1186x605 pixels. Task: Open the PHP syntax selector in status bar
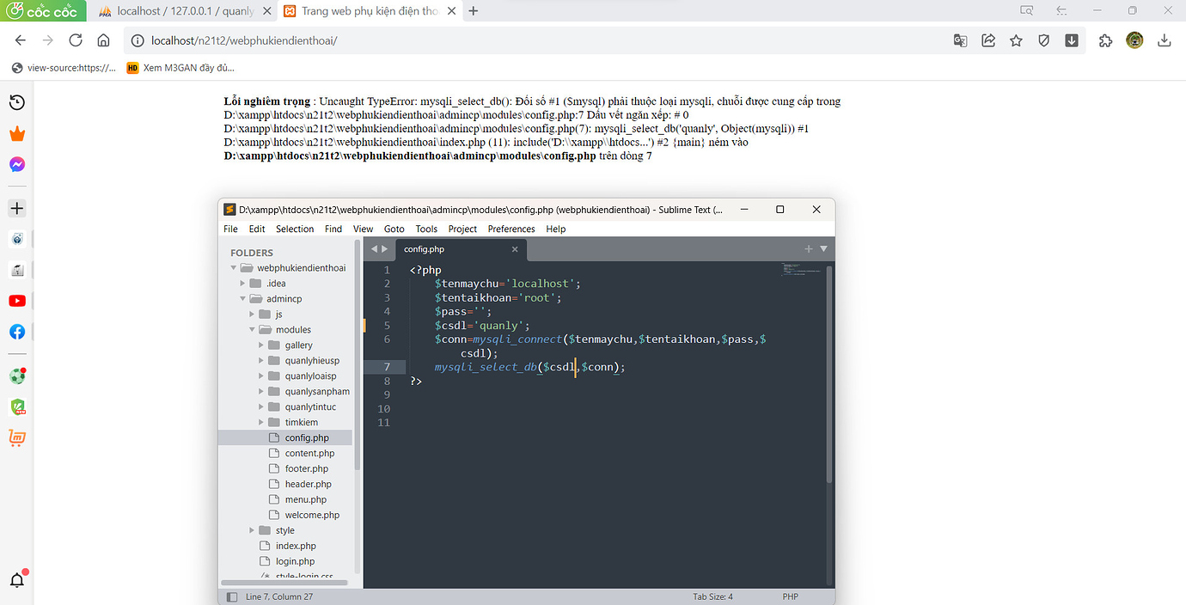click(790, 596)
